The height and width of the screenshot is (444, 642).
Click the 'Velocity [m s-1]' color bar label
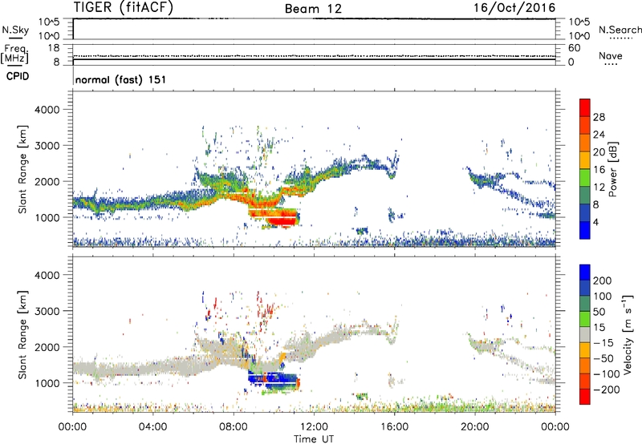[x=628, y=334]
